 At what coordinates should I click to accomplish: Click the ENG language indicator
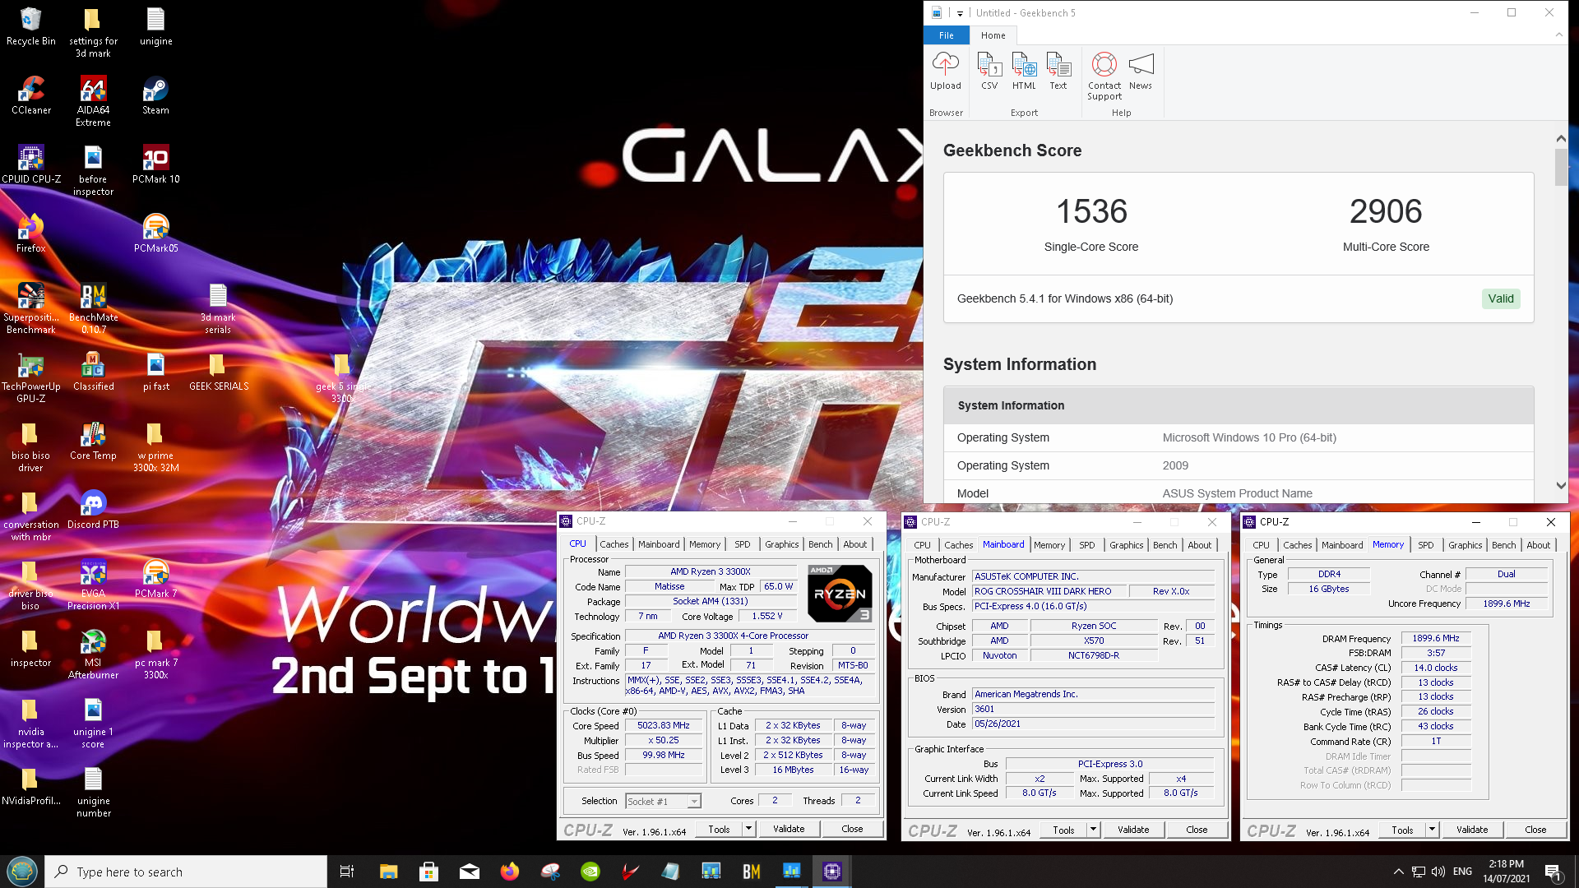pyautogui.click(x=1462, y=872)
